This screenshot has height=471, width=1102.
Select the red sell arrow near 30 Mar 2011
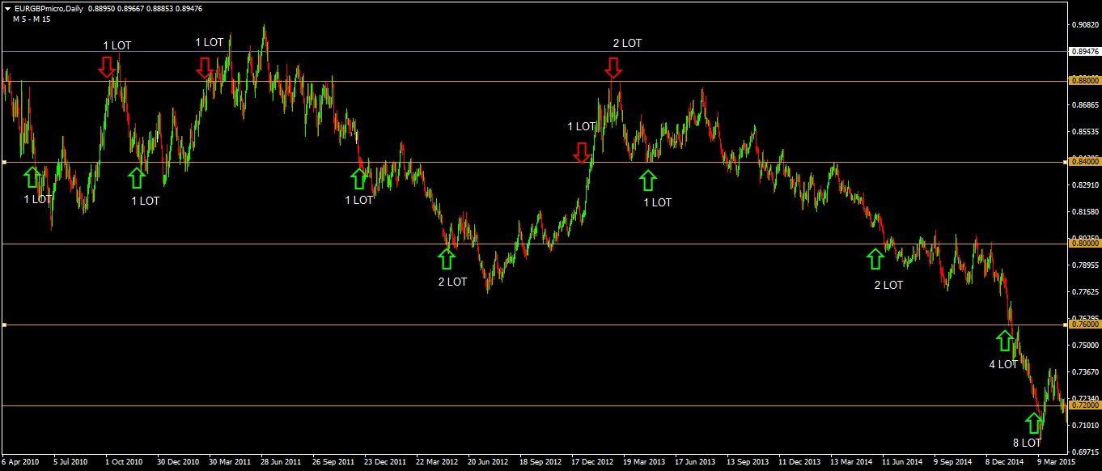tap(205, 68)
